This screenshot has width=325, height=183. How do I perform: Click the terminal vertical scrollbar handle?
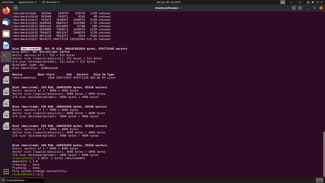324,154
